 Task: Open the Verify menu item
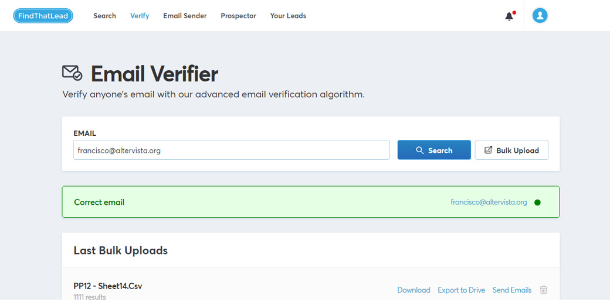(140, 16)
